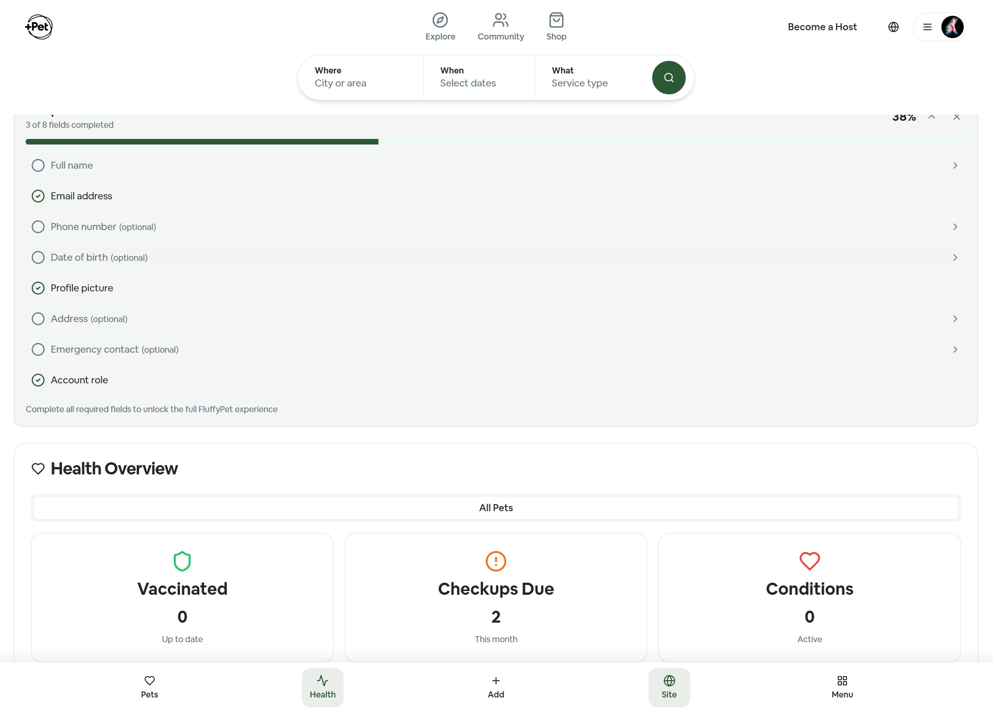Toggle the Phone number circle checkbox
The image size is (993, 710).
click(38, 227)
